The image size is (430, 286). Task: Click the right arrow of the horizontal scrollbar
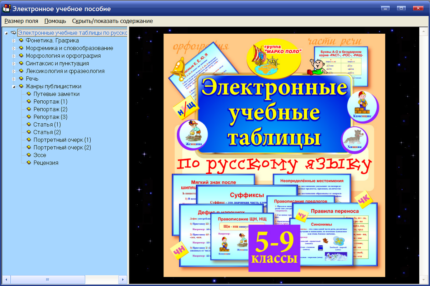pyautogui.click(x=123, y=279)
